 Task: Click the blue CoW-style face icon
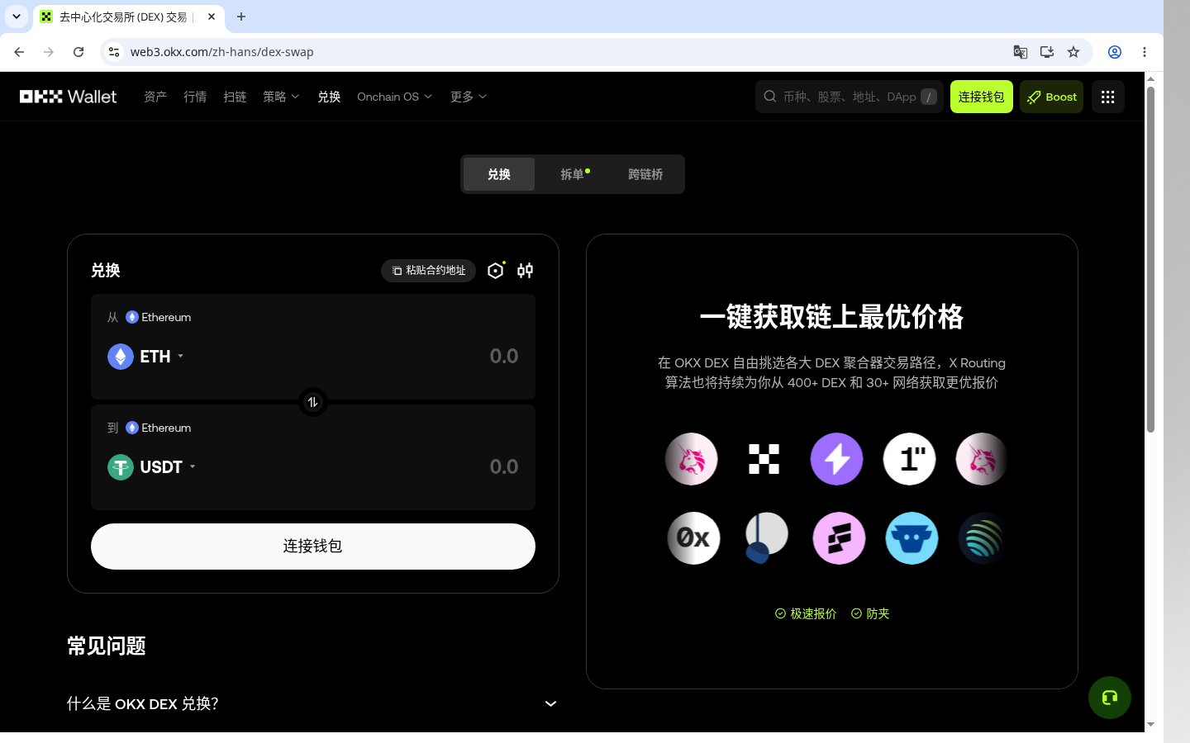[912, 538]
